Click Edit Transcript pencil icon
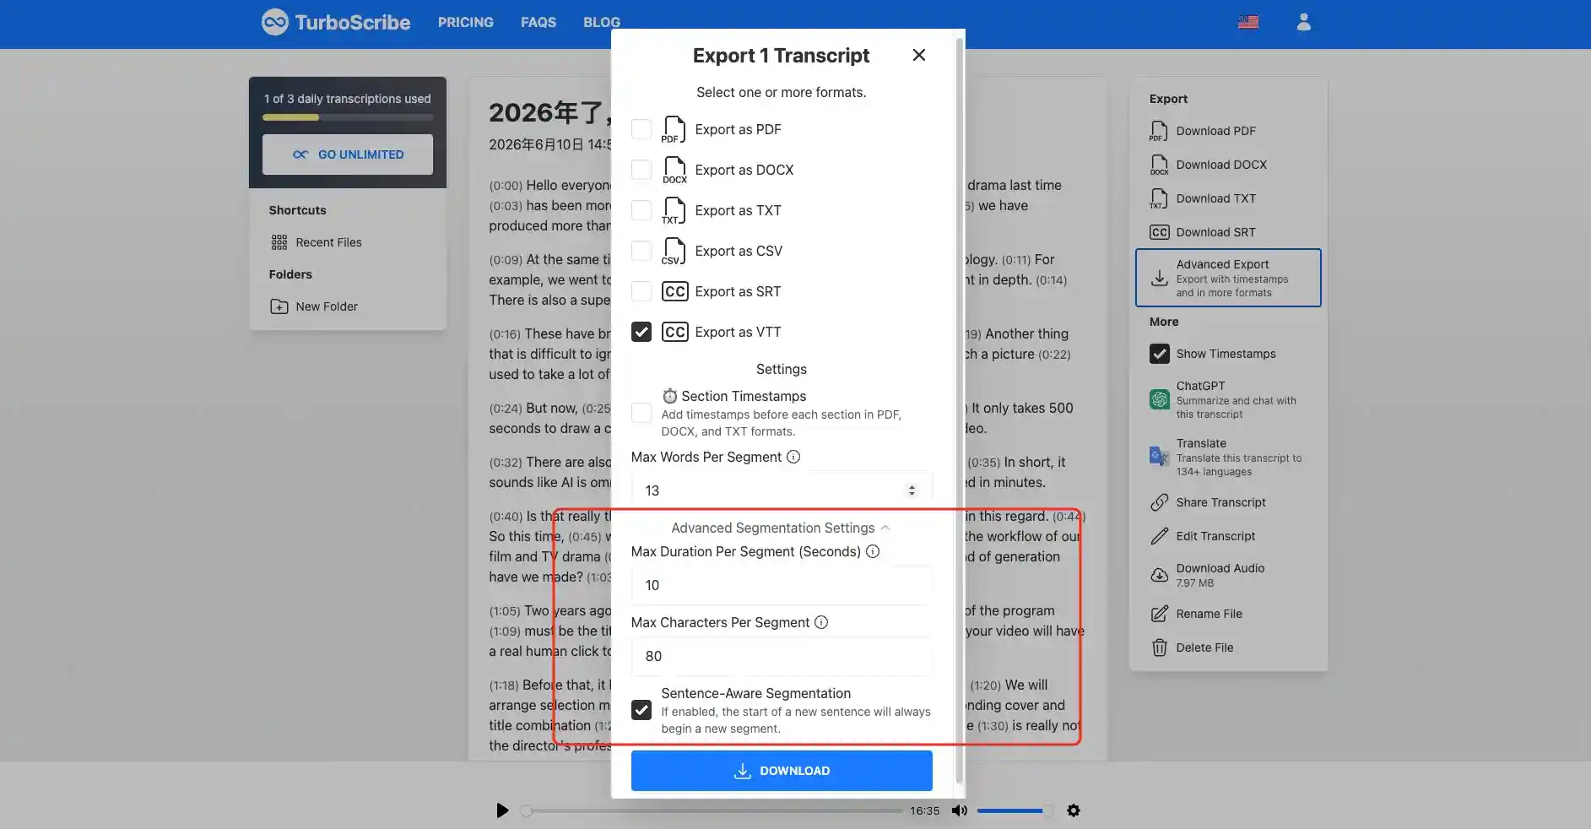1591x829 pixels. point(1160,536)
